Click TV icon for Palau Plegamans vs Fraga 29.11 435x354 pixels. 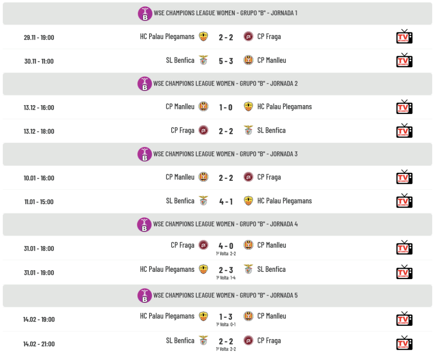(404, 37)
